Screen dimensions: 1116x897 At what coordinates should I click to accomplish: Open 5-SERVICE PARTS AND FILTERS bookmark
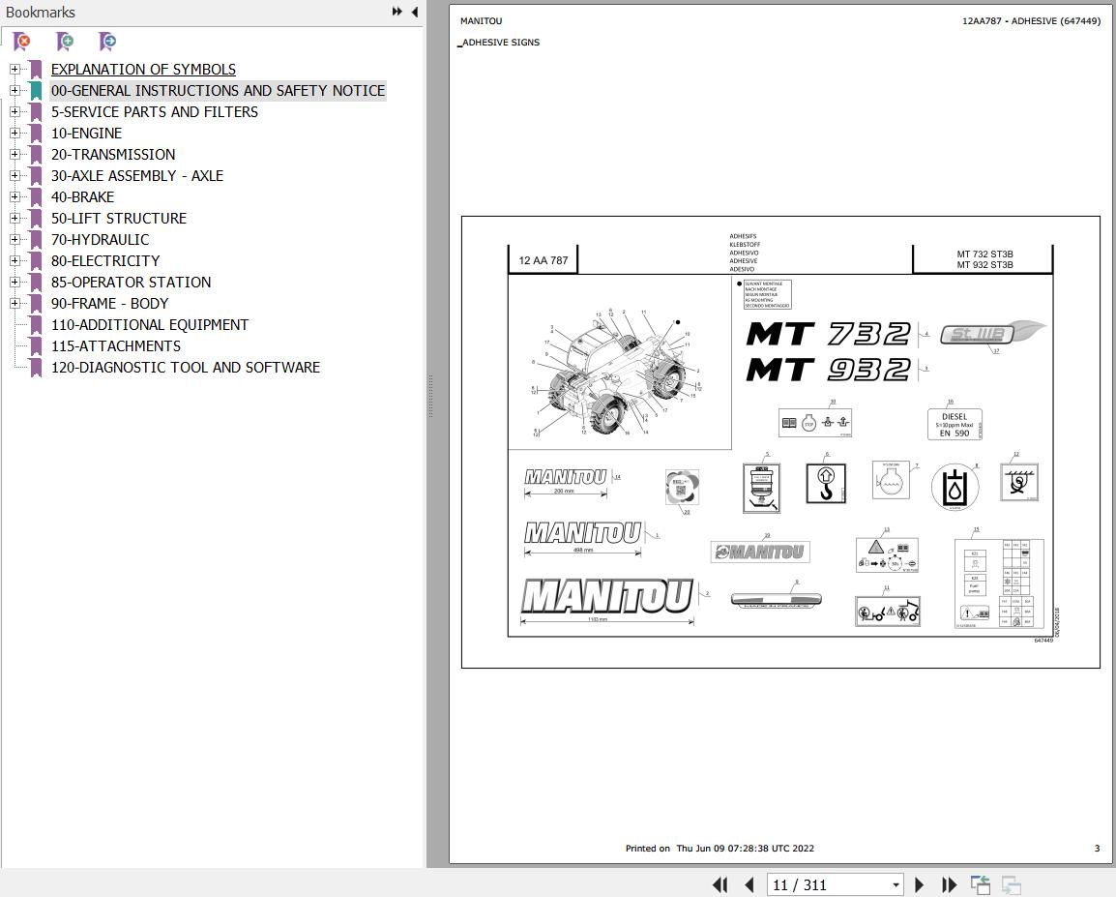click(x=155, y=112)
